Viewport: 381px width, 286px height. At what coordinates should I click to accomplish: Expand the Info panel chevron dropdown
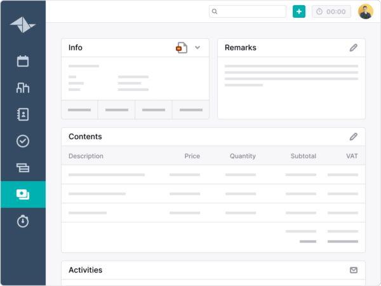coord(197,48)
